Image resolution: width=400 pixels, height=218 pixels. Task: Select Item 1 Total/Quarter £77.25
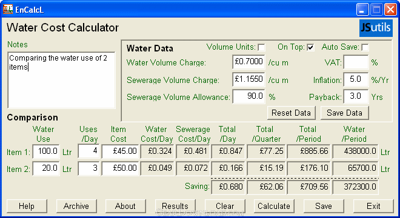(266, 151)
